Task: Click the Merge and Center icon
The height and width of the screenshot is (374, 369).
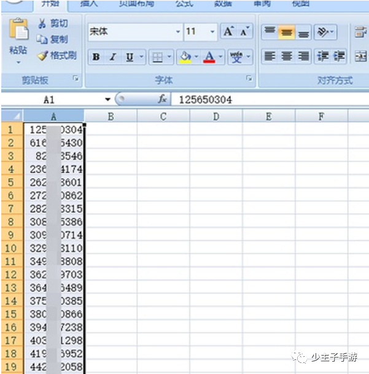Action: (360, 56)
